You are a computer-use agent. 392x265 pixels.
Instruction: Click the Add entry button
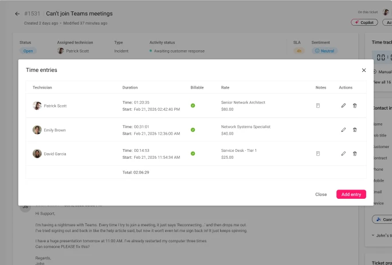coord(351,194)
